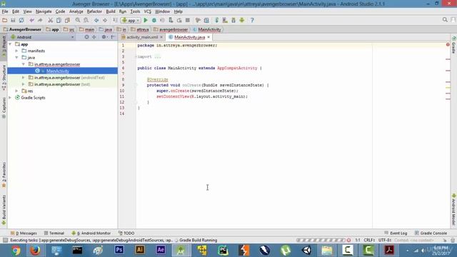Collapse the app module tree node
The image size is (457, 257).
coord(11,44)
